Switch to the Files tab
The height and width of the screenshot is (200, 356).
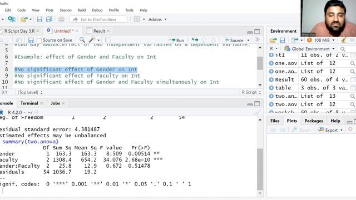tap(275, 121)
